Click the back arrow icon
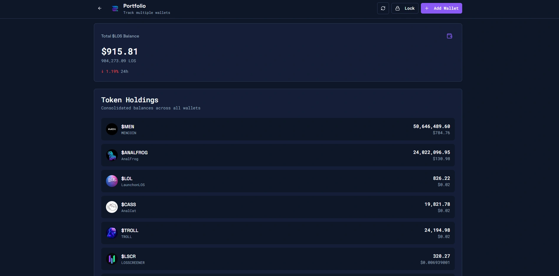This screenshot has width=559, height=276. tap(100, 8)
